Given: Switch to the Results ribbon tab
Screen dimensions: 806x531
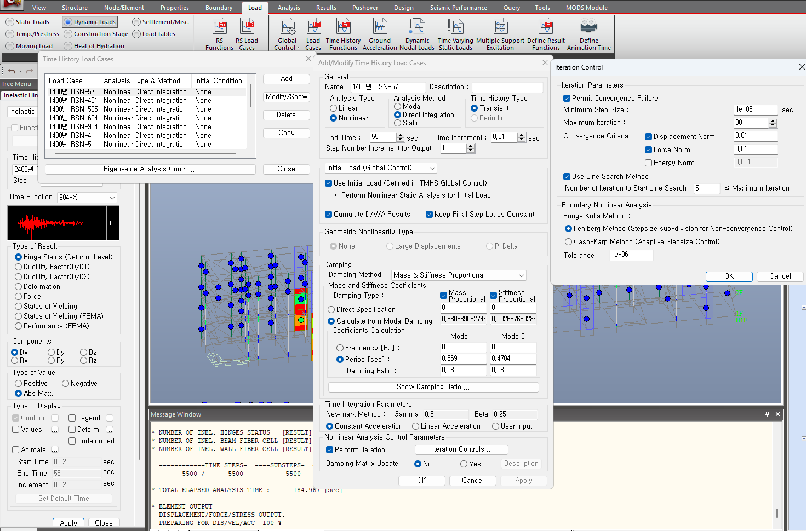Looking at the screenshot, I should 326,8.
